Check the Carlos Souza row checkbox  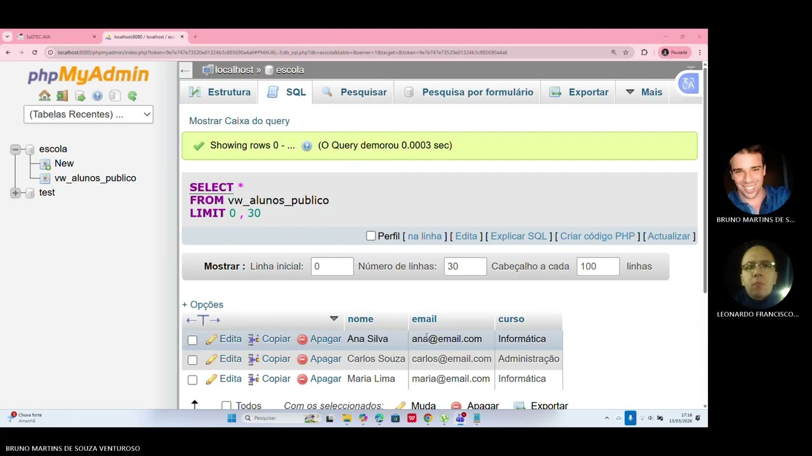(193, 360)
